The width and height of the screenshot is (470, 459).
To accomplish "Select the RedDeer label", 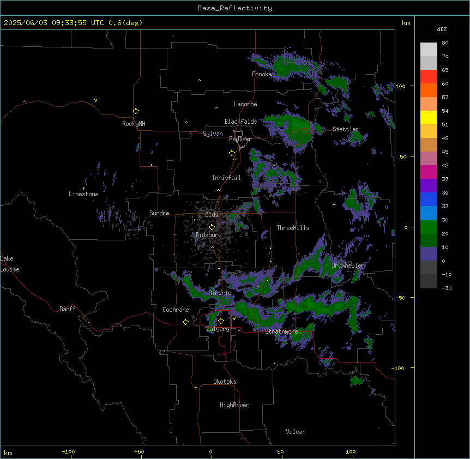I will point(240,139).
